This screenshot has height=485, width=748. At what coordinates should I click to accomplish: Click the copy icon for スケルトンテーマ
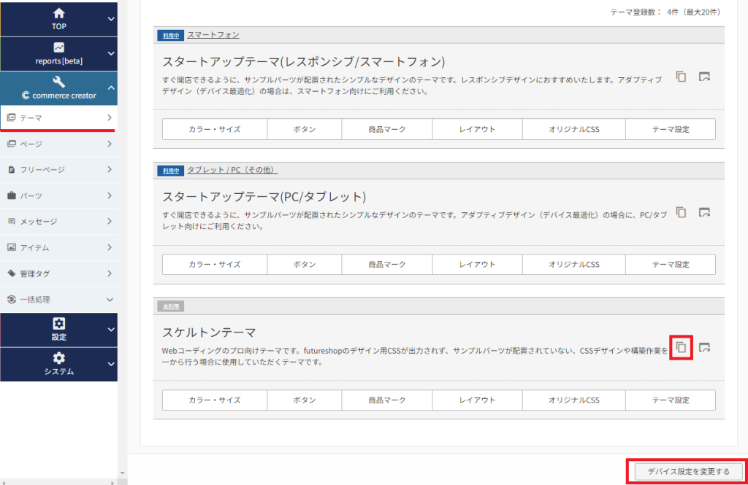pos(681,347)
